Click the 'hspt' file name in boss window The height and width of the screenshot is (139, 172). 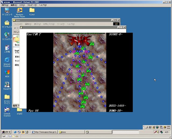(x=17, y=51)
